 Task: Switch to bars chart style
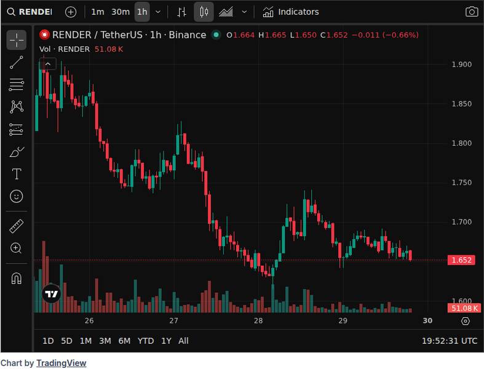click(x=181, y=12)
